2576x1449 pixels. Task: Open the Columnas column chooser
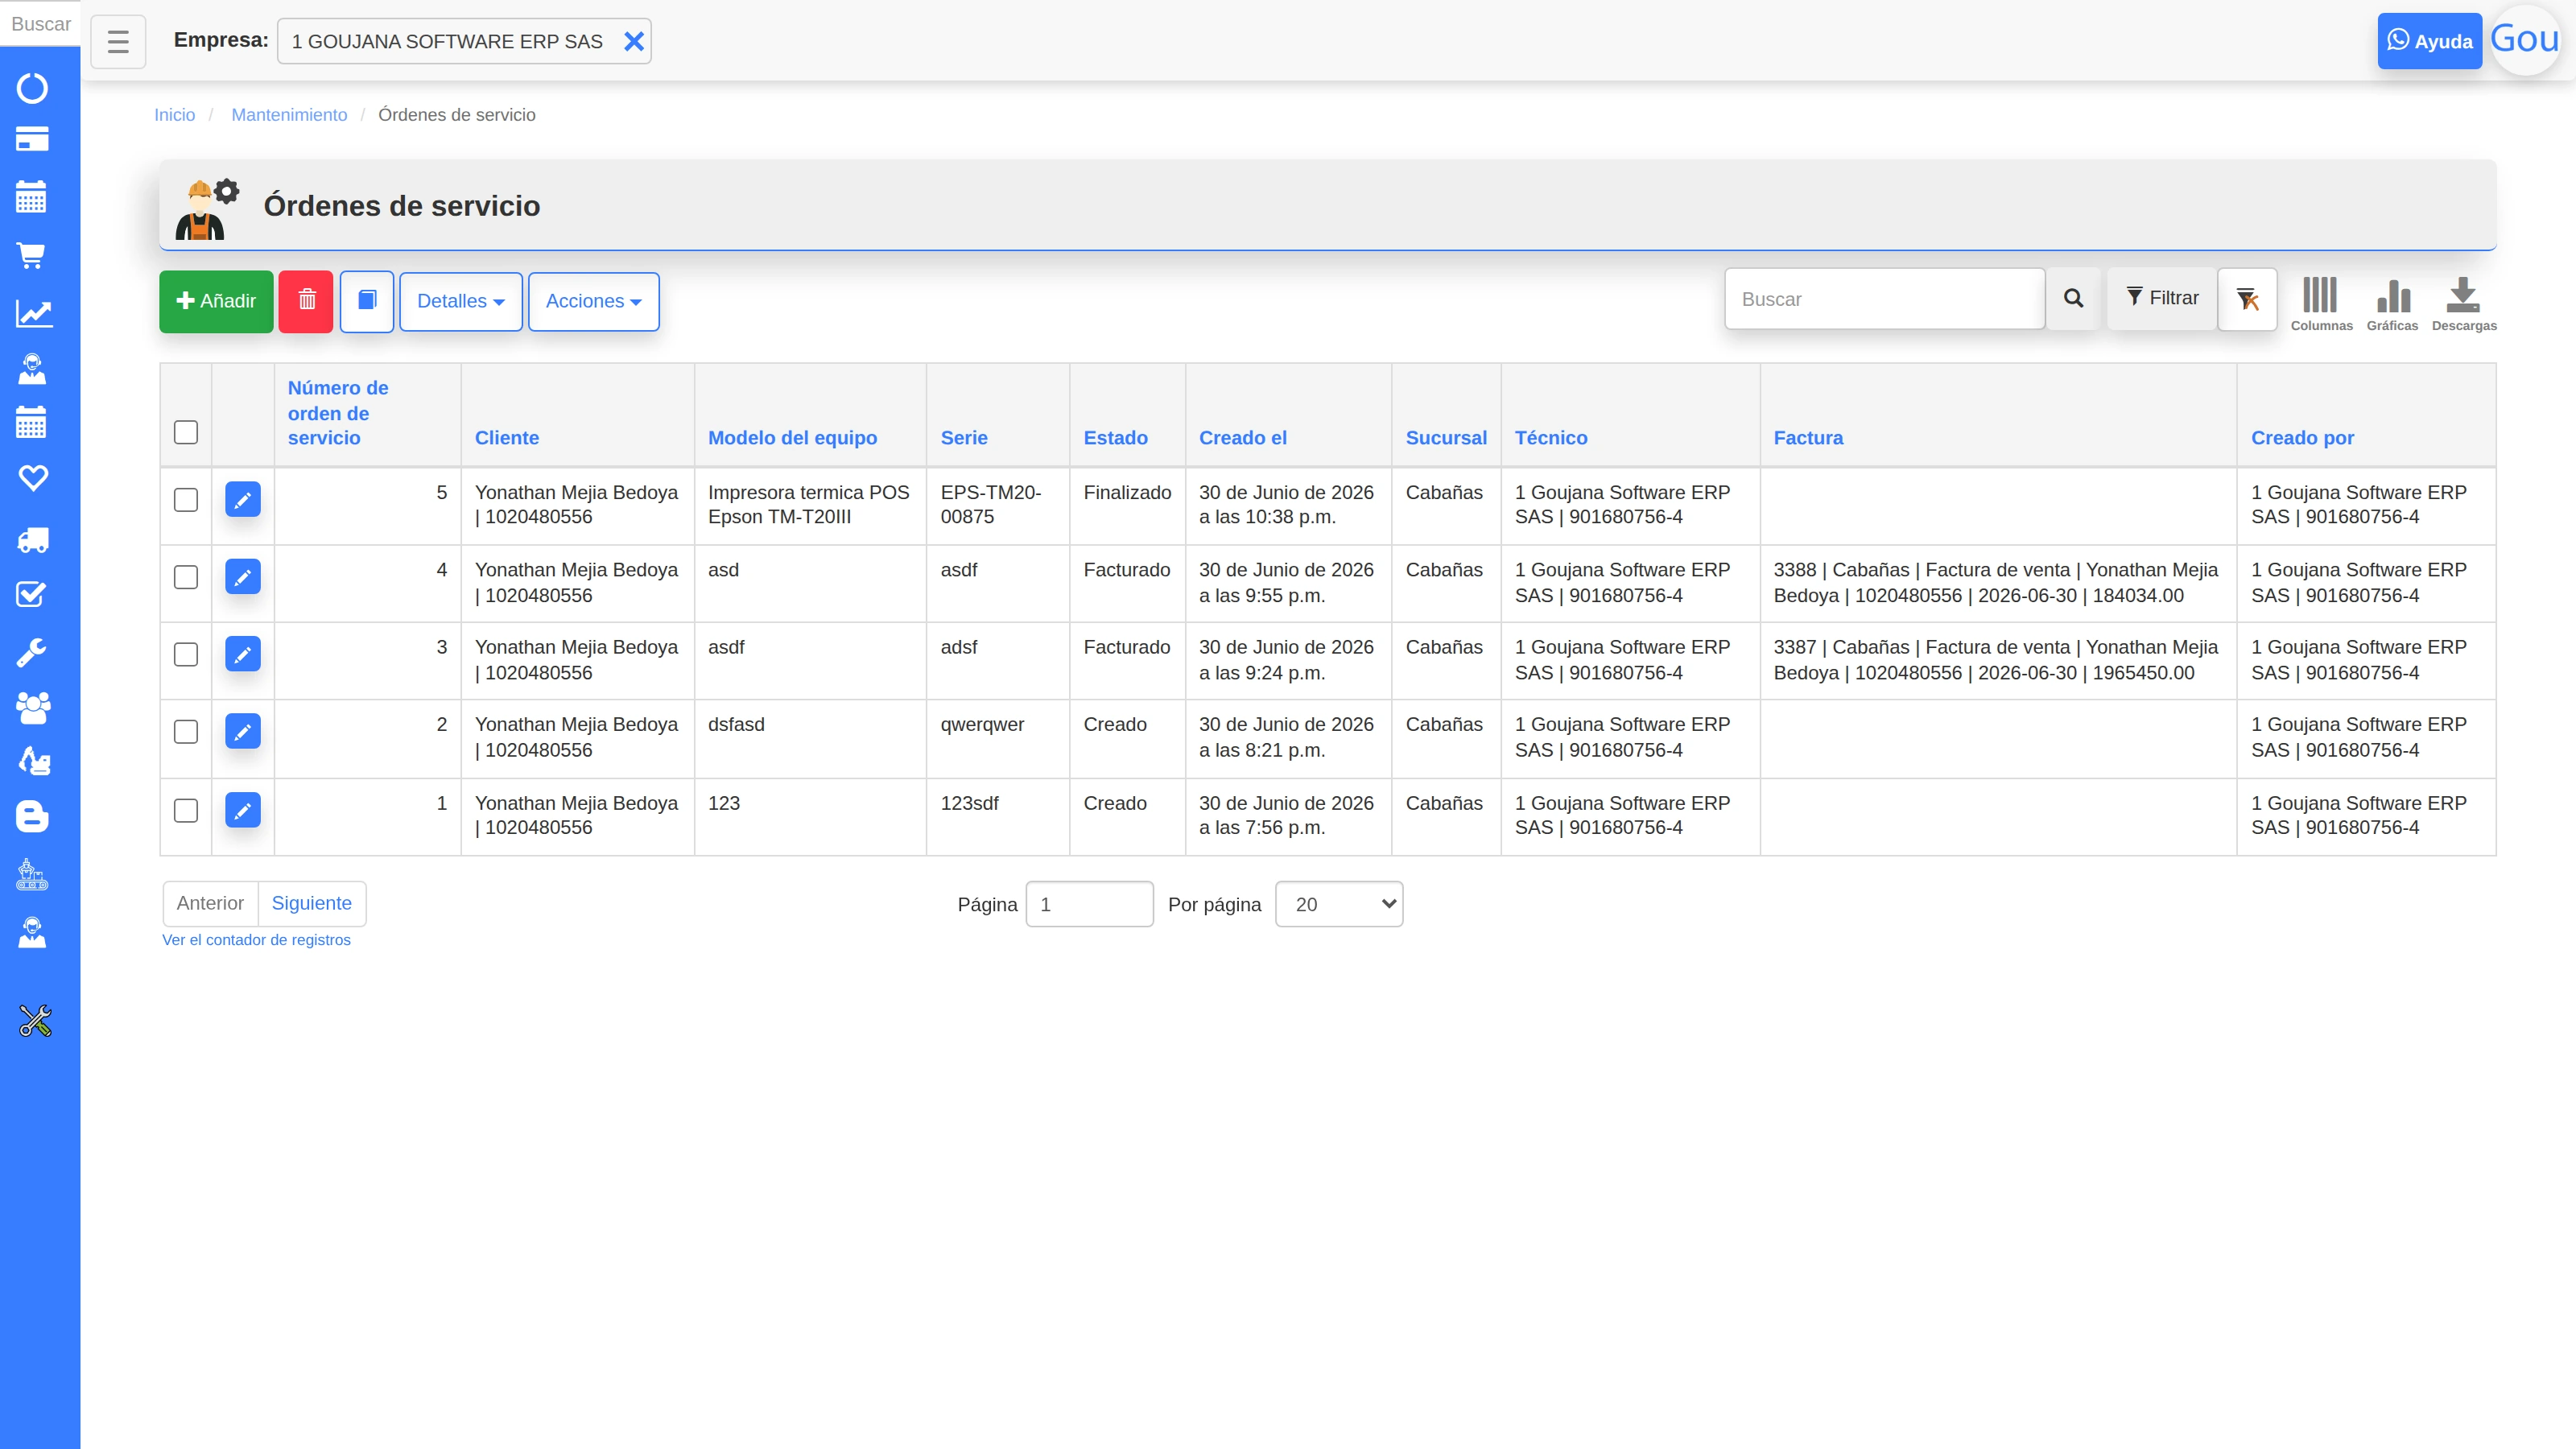(2321, 304)
